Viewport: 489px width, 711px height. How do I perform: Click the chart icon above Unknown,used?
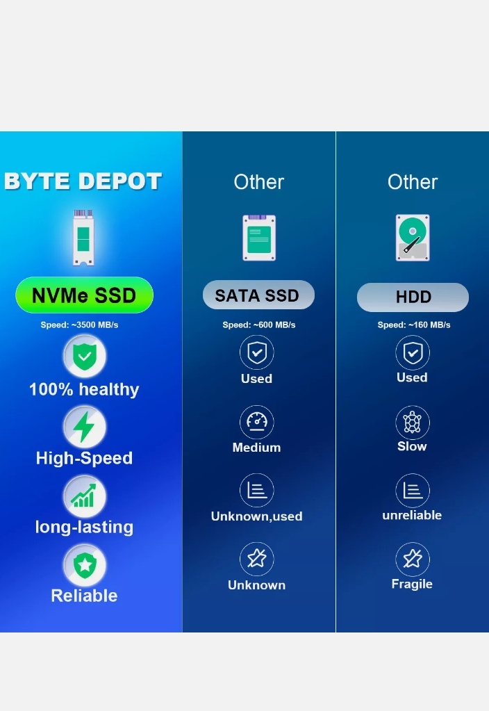pos(256,490)
